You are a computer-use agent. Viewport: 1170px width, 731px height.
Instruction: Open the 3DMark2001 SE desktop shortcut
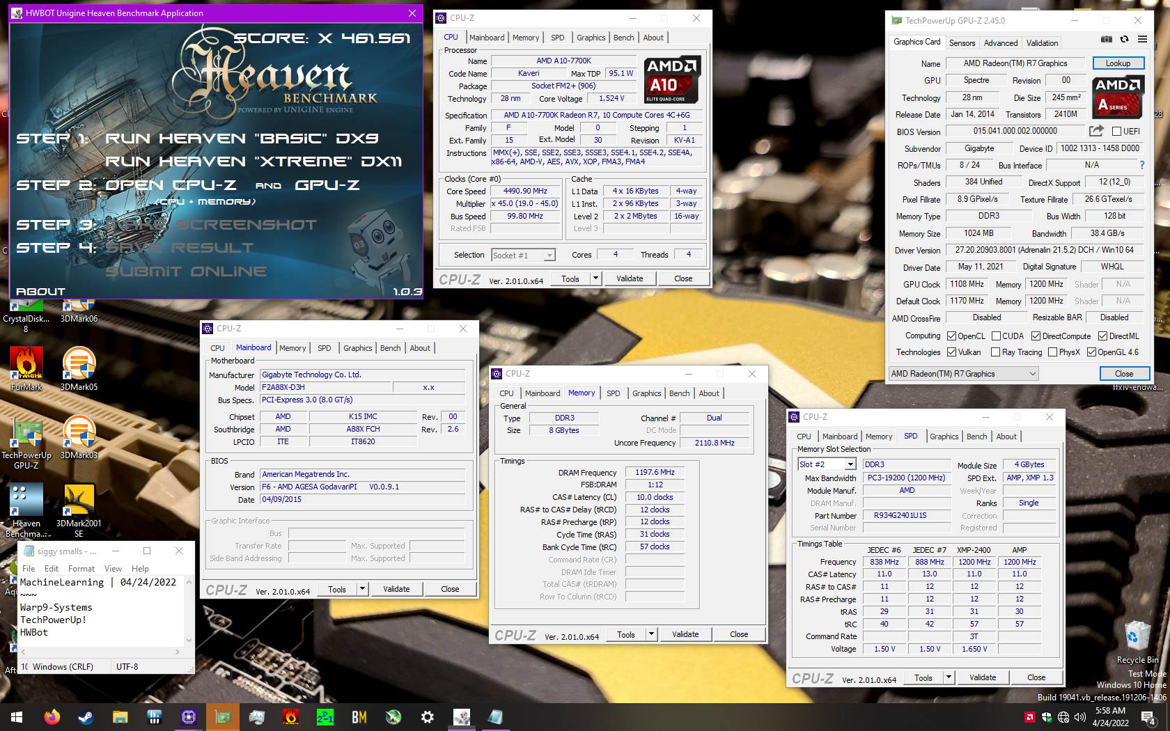(x=79, y=510)
